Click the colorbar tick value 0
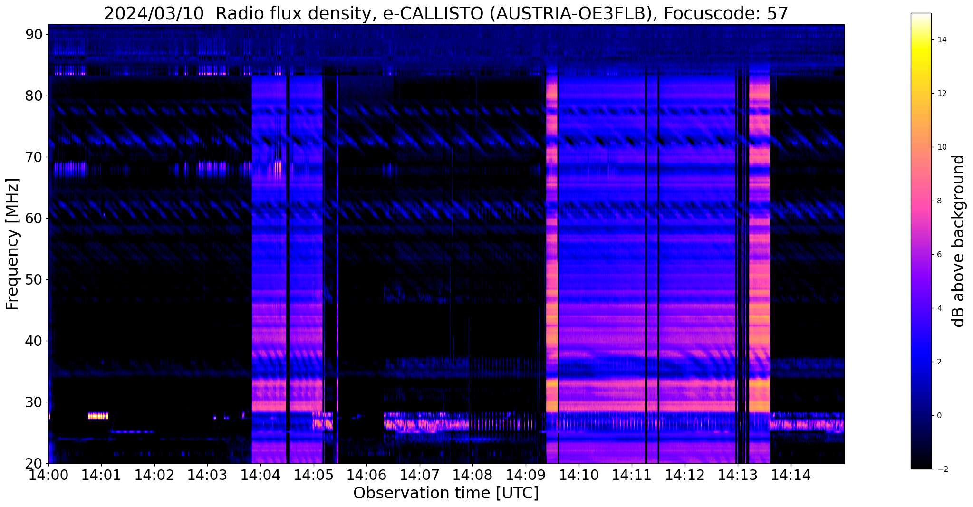The image size is (973, 507). 939,416
